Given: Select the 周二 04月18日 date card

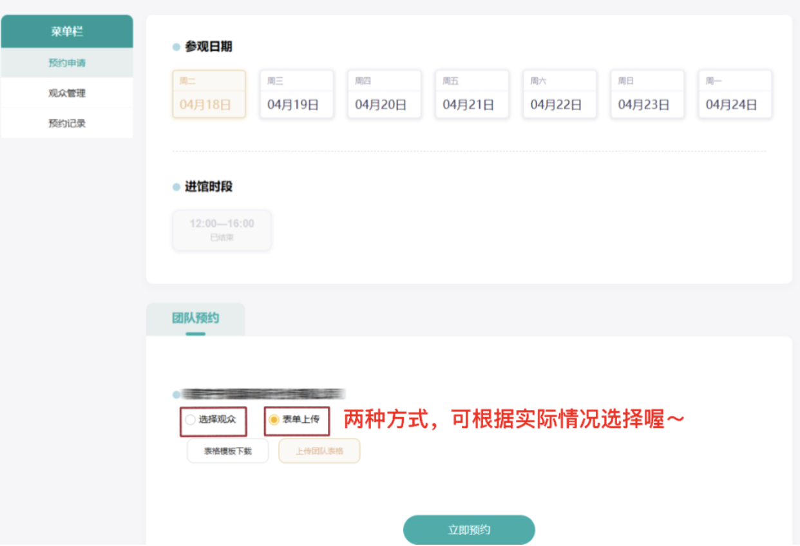Looking at the screenshot, I should point(209,94).
